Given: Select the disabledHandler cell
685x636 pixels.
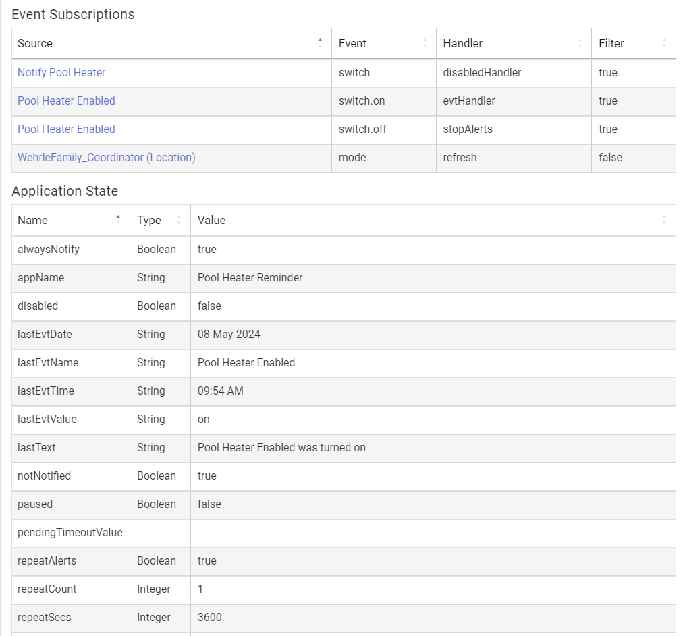Looking at the screenshot, I should click(x=514, y=73).
